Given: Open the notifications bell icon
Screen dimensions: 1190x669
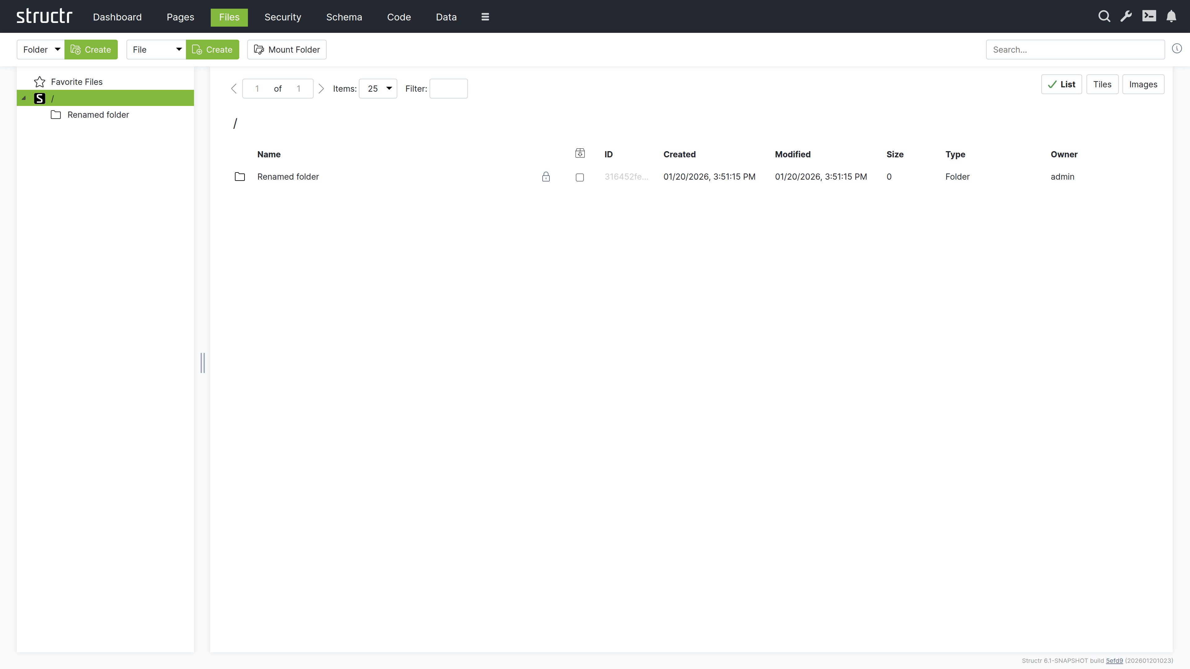Looking at the screenshot, I should (1171, 17).
